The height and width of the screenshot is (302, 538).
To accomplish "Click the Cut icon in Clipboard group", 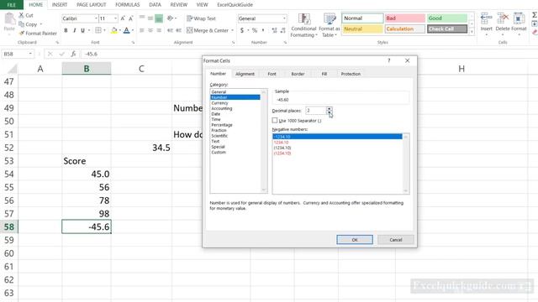I will coord(22,15).
